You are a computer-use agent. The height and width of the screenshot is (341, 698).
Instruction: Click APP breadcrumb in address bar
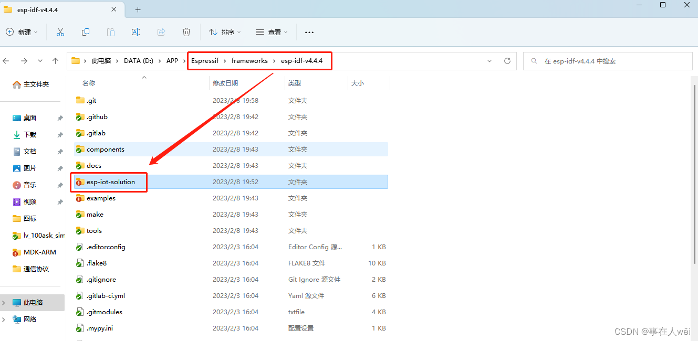click(172, 61)
